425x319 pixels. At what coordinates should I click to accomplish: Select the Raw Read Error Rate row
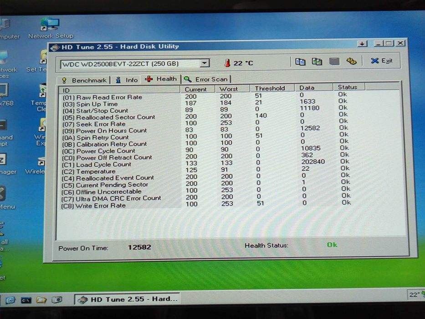[x=206, y=96]
